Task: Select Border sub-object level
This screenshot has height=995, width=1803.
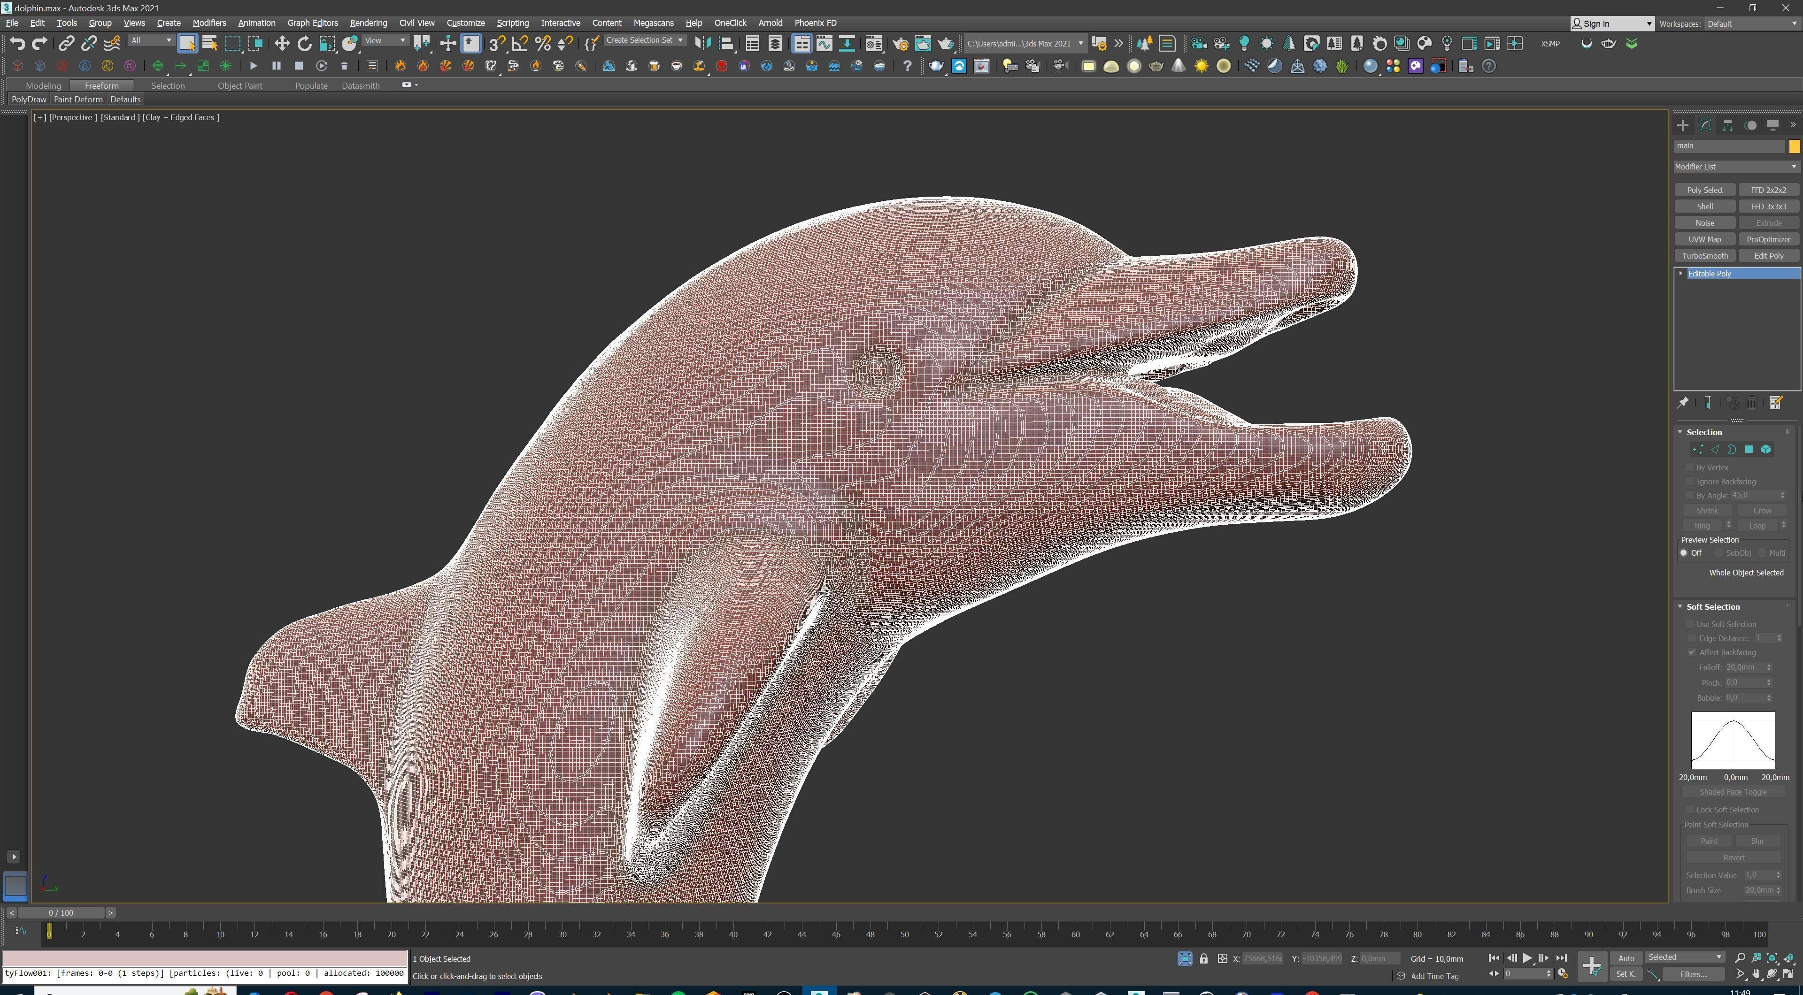Action: (1732, 449)
